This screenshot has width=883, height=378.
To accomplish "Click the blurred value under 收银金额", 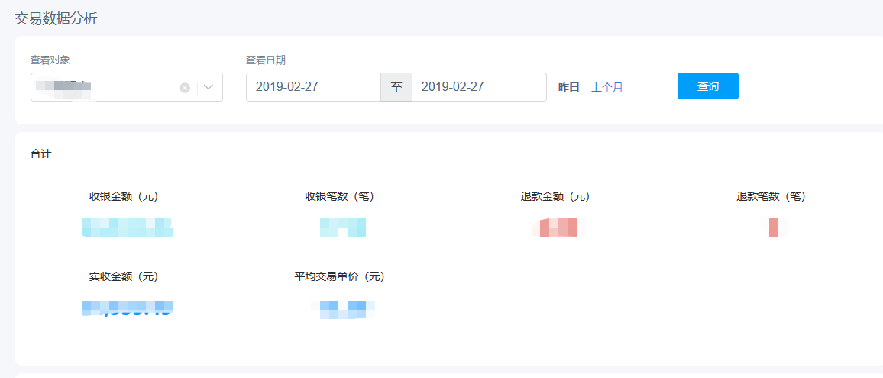I will (x=128, y=228).
